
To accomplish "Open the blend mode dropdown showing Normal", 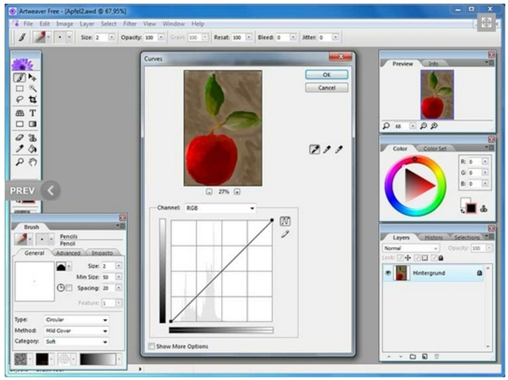I will (x=436, y=248).
